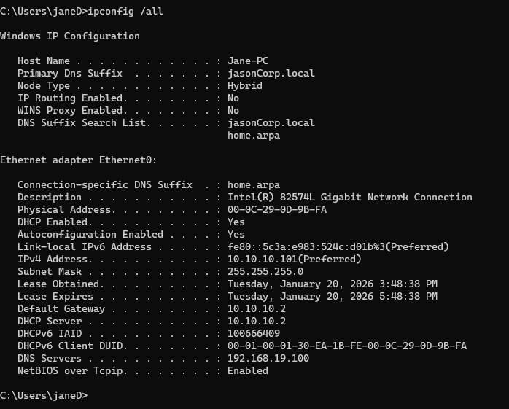The image size is (509, 409).
Task: Click the Primary Dns Suffix jasonCorp.local value
Action: click(271, 73)
